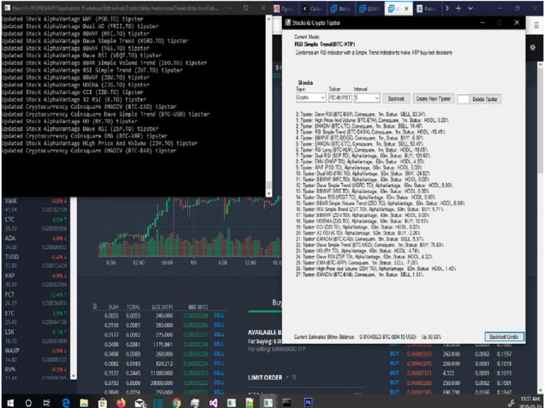The width and height of the screenshot is (545, 408).
Task: Click Create New Tipster button
Action: [433, 98]
